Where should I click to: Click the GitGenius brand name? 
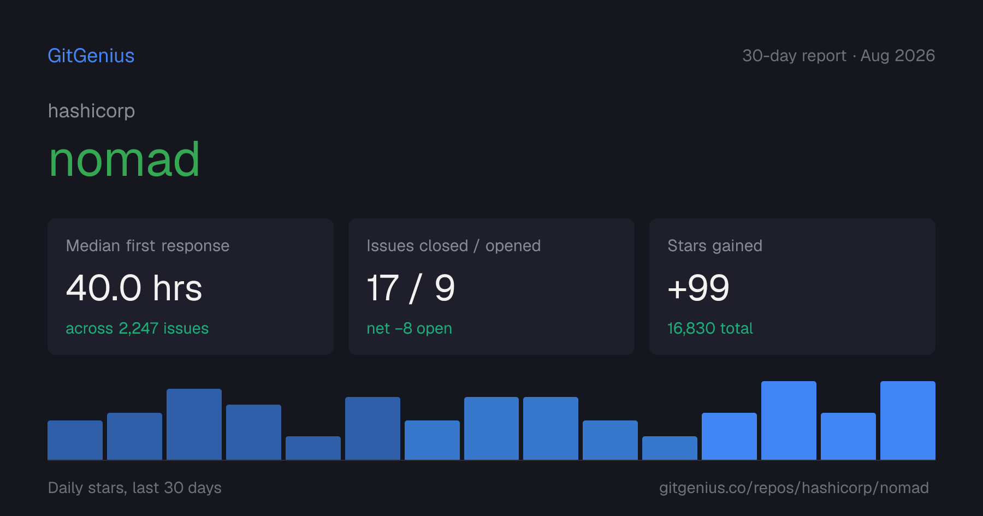[91, 56]
